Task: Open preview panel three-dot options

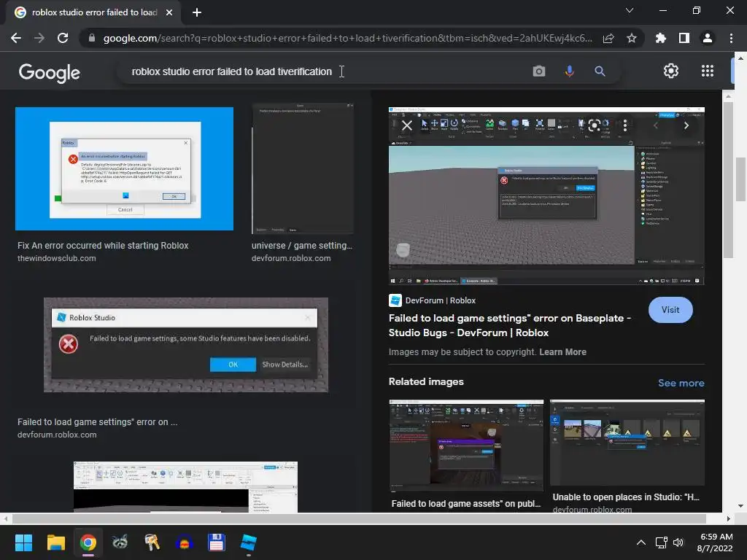Action: point(625,125)
